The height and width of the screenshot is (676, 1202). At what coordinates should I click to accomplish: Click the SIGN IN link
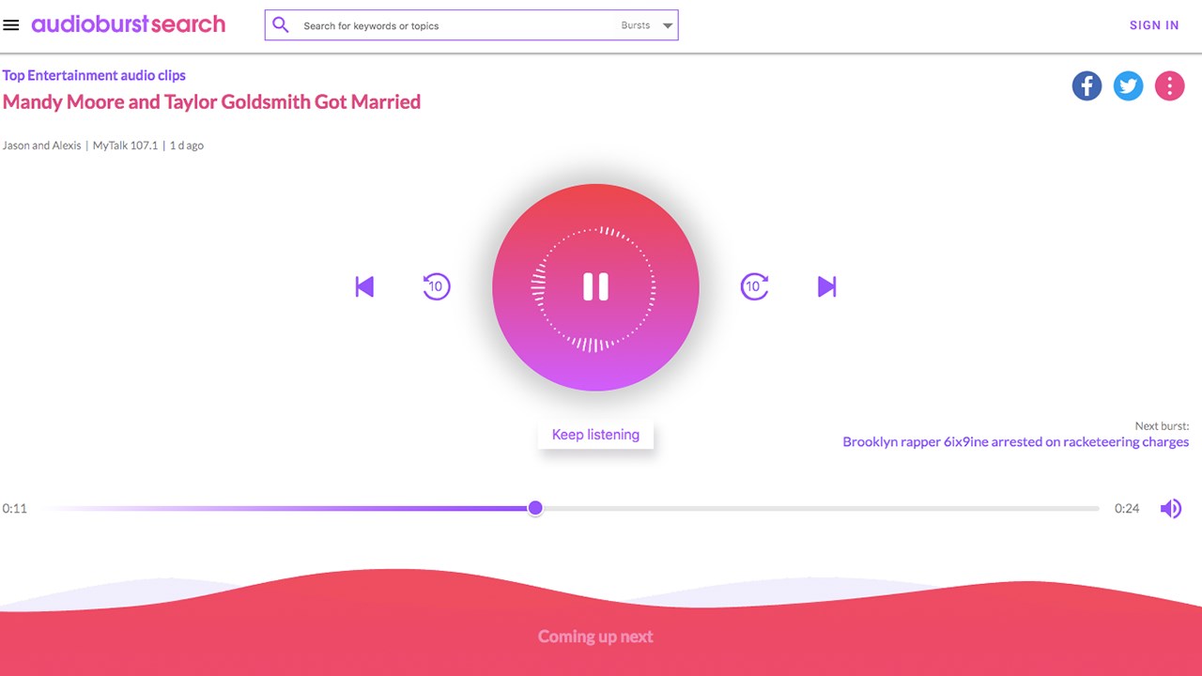point(1154,25)
